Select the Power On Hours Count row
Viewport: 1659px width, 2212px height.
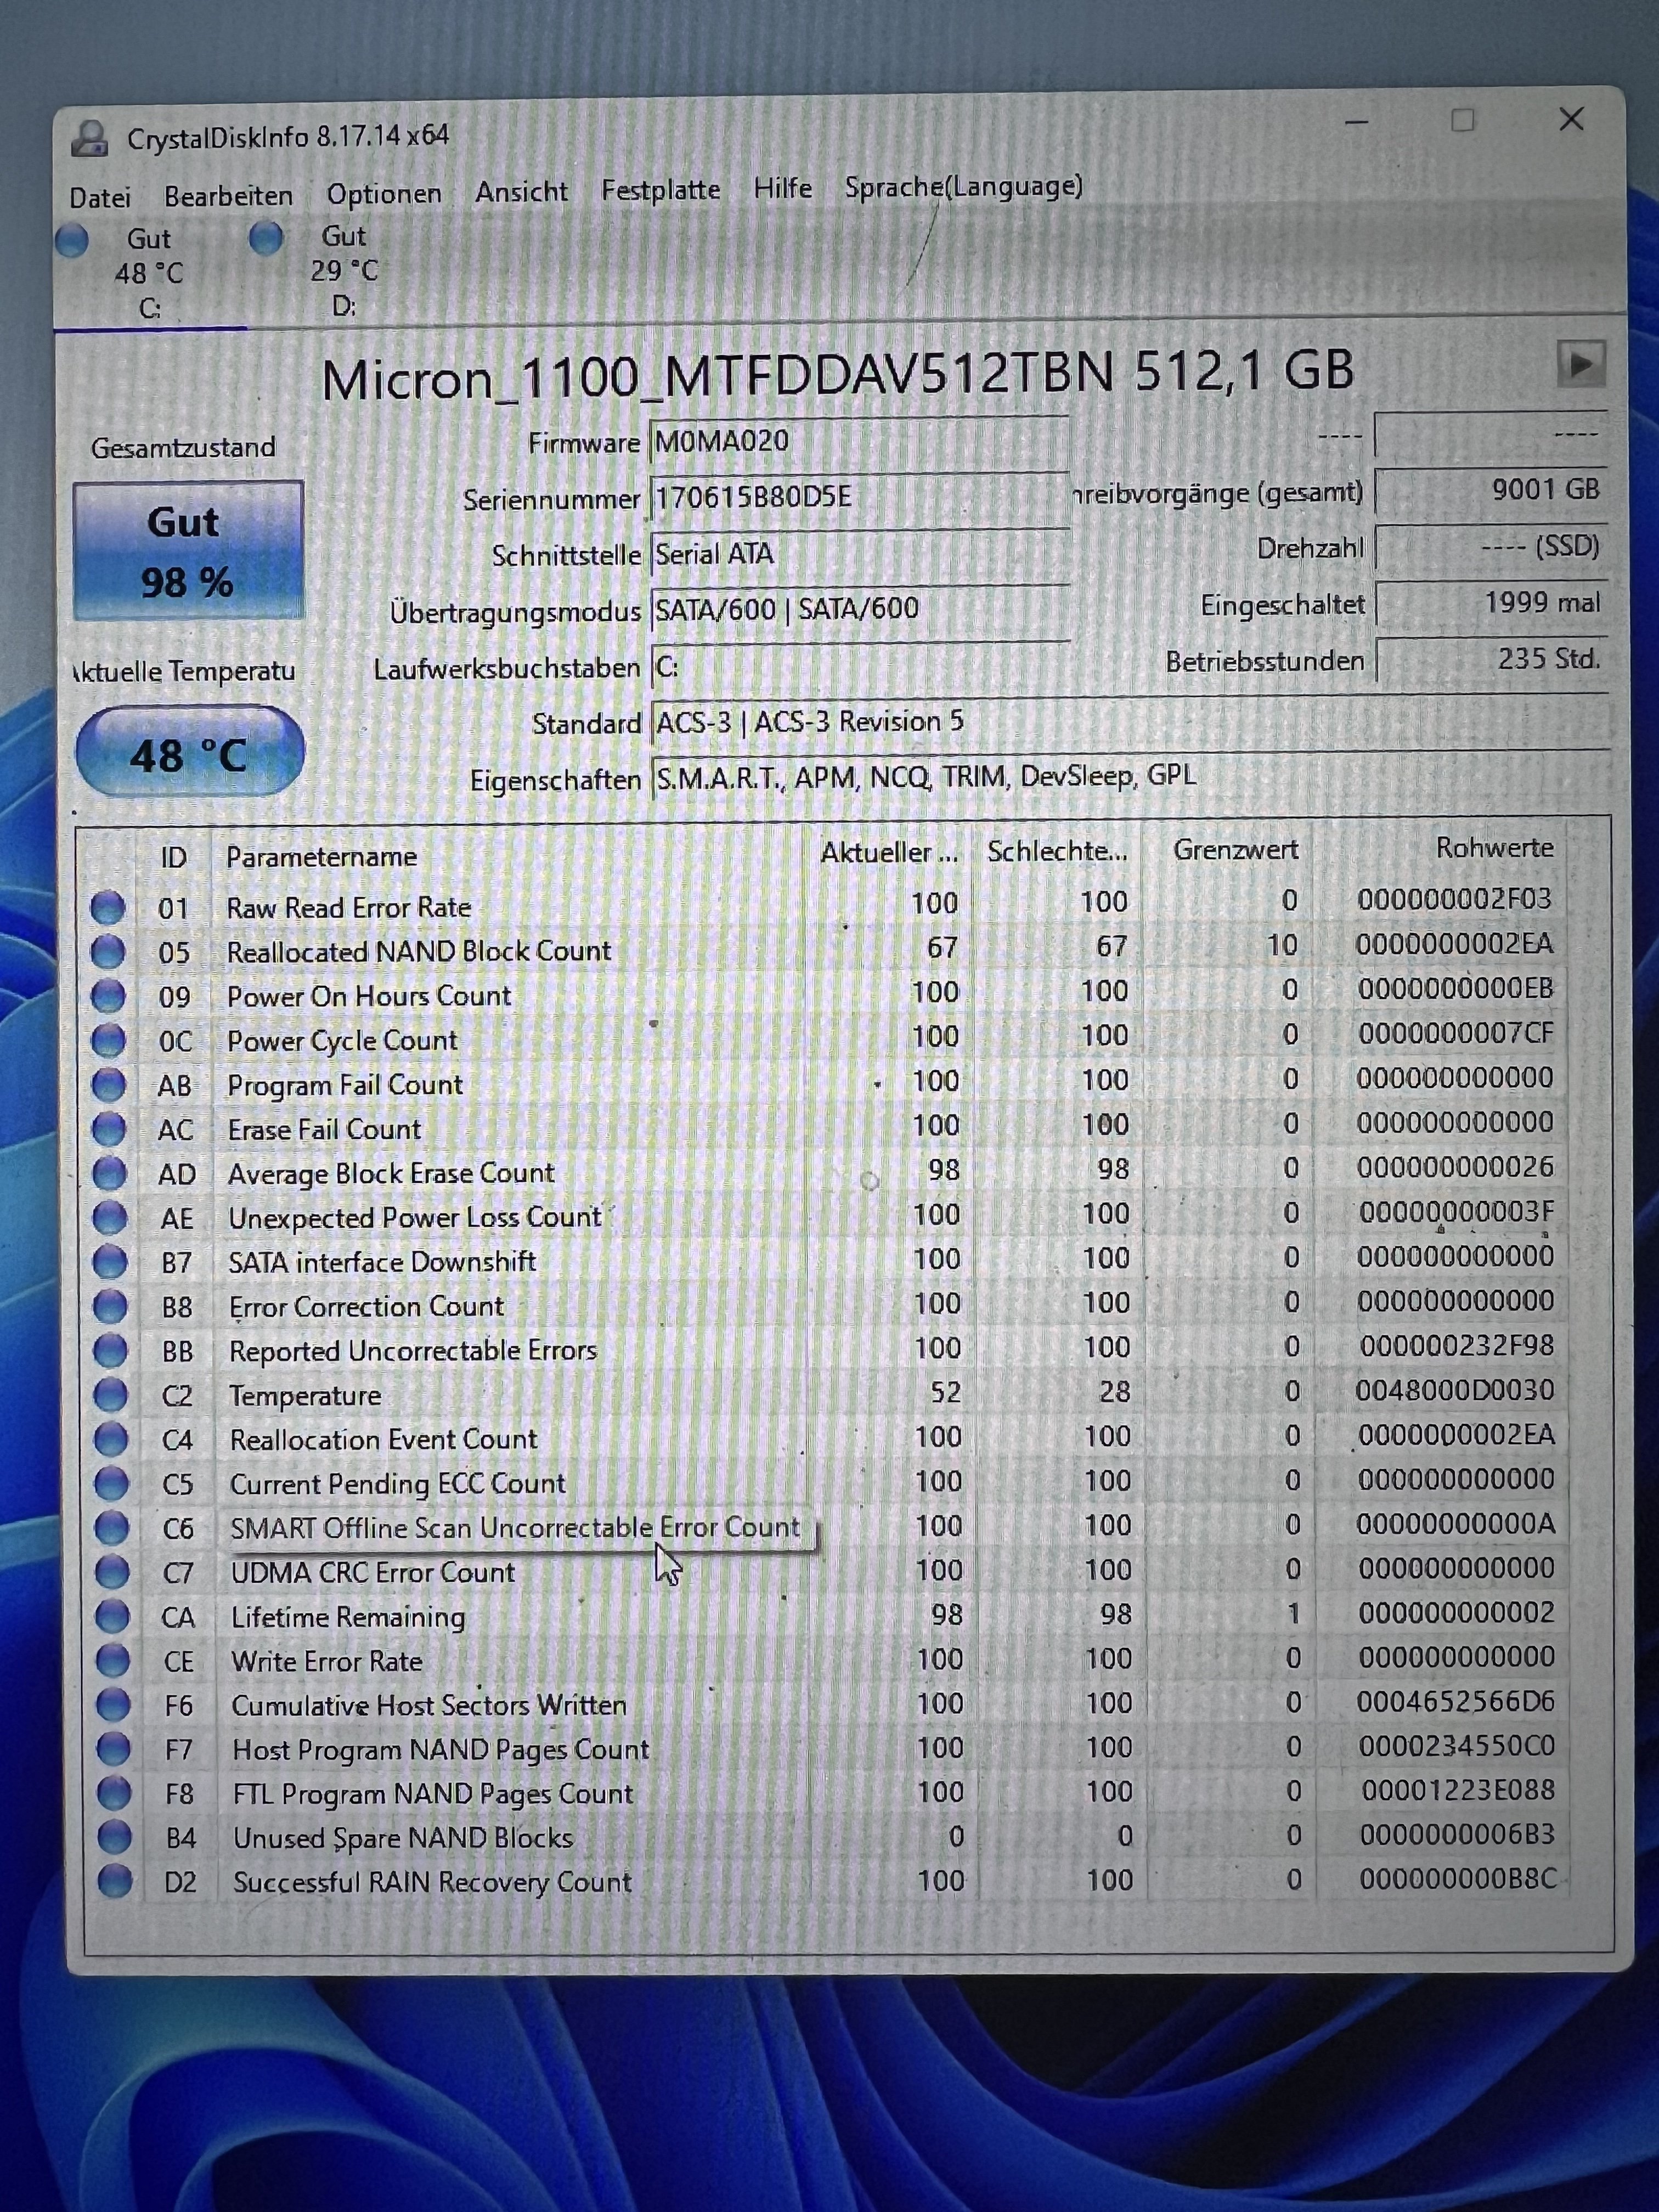click(x=369, y=996)
